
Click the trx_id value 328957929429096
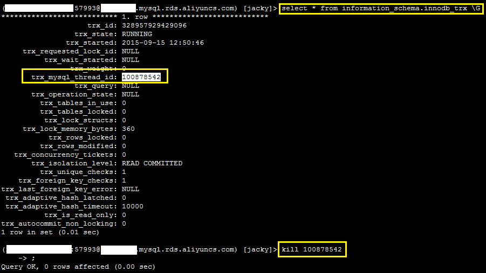154,25
